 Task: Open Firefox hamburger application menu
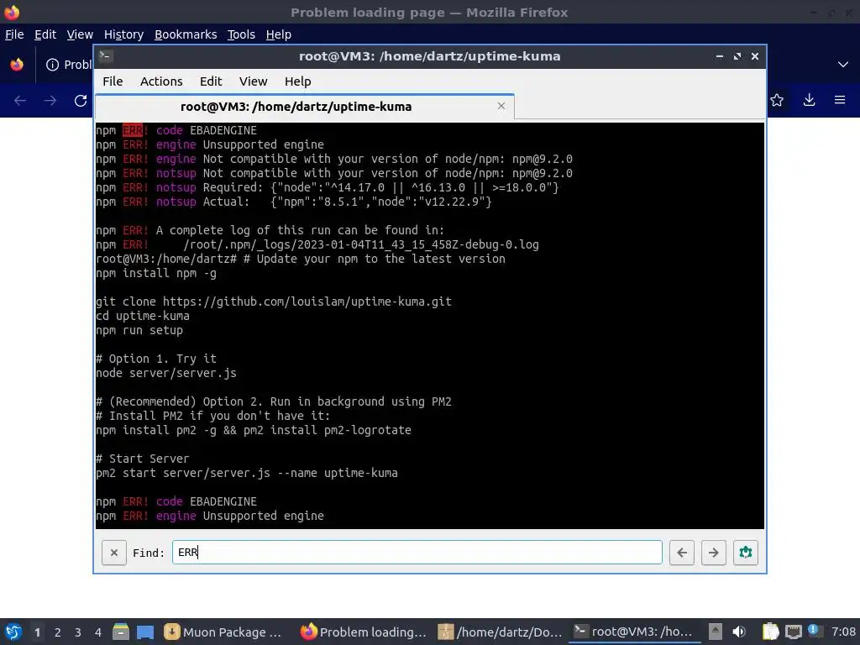point(840,100)
